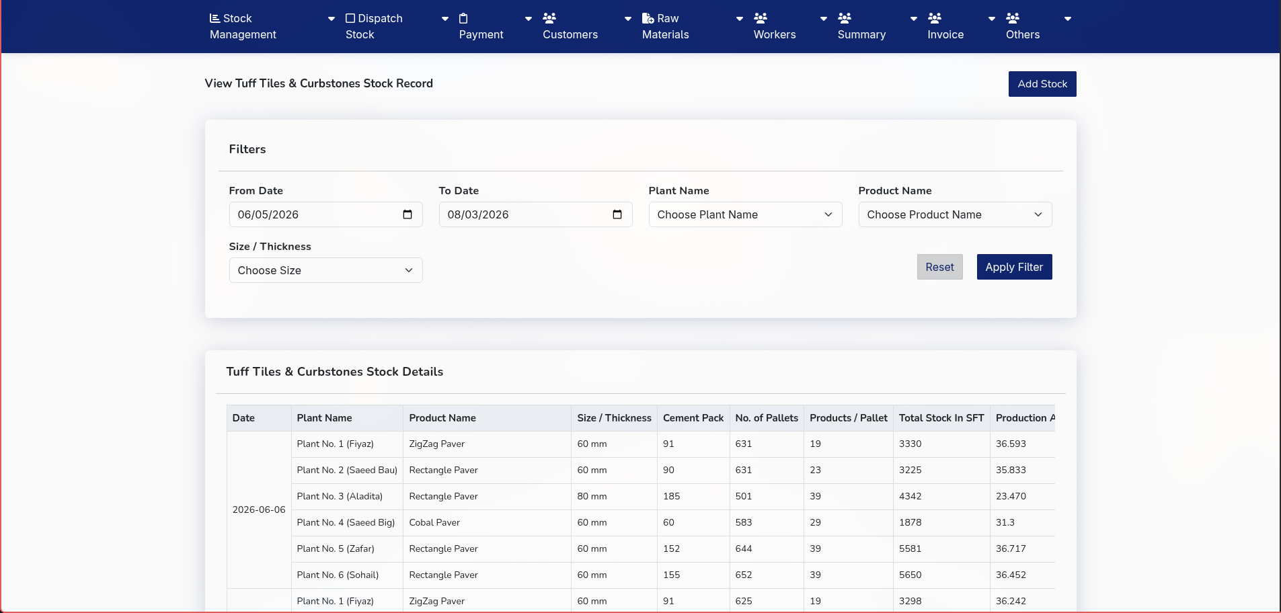Open the Invoice menu
The height and width of the screenshot is (613, 1281).
[x=945, y=26]
